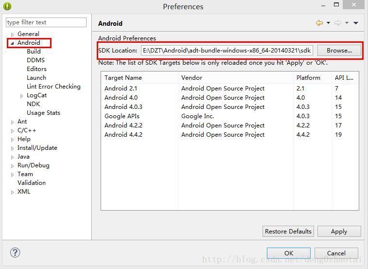Image resolution: width=368 pixels, height=269 pixels.
Task: Click Browse to choose SDK folder
Action: click(339, 51)
